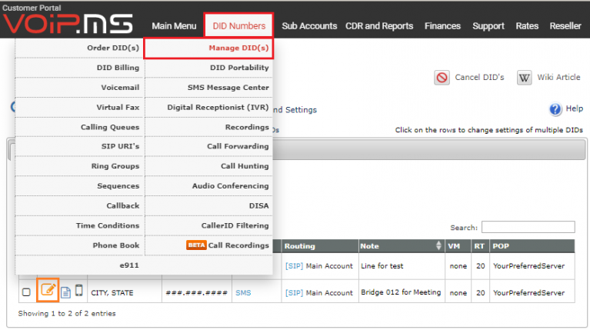Image resolution: width=590 pixels, height=330 pixels.
Task: Select the e911 menu entry
Action: (x=129, y=265)
